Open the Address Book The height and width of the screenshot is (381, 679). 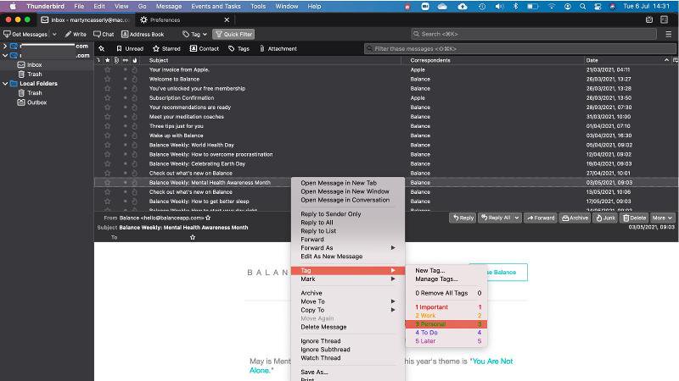point(143,35)
